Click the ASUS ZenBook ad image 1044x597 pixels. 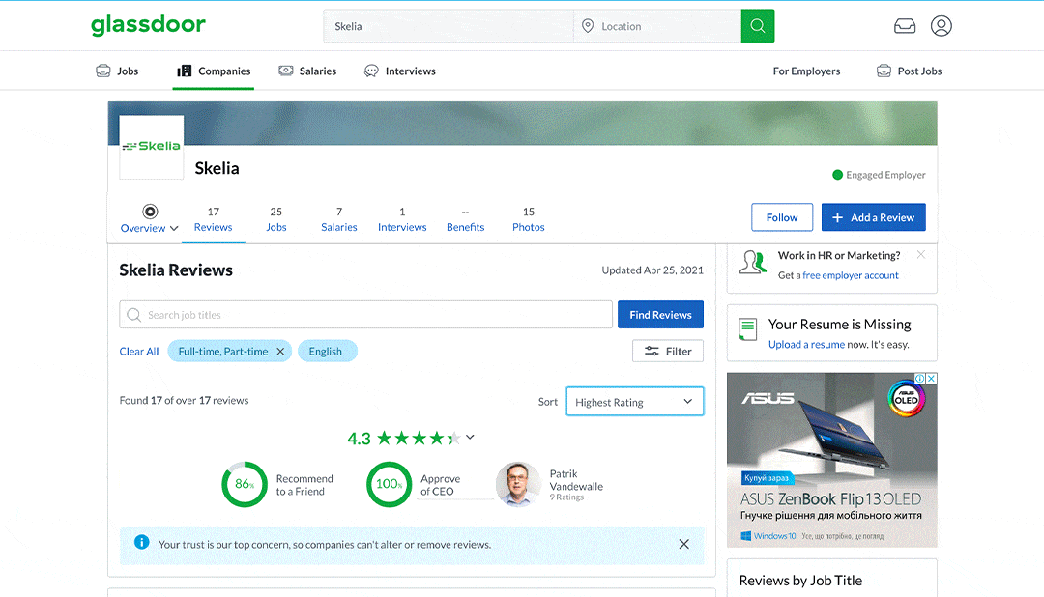[831, 460]
